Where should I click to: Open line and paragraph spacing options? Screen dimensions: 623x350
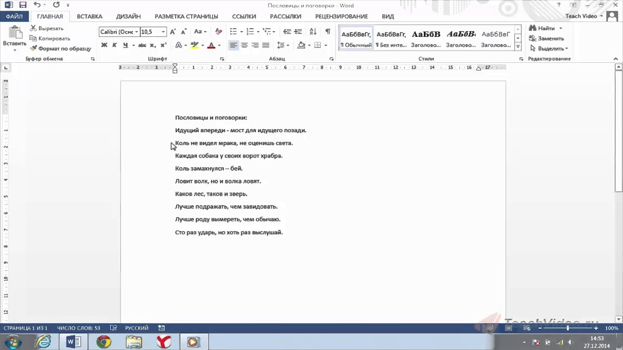pos(281,45)
